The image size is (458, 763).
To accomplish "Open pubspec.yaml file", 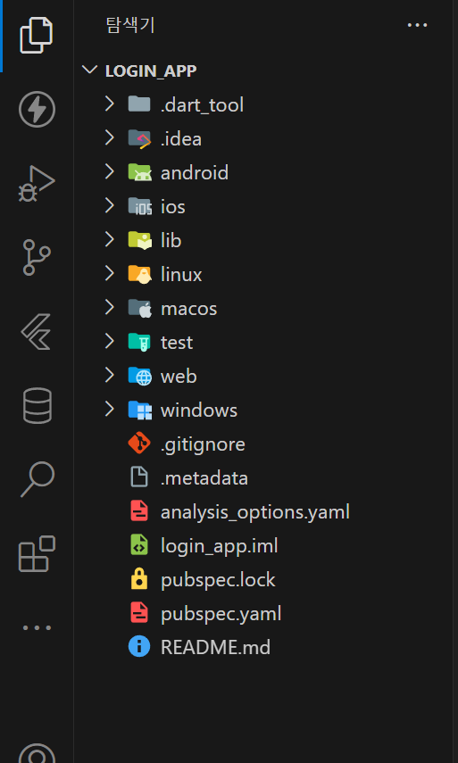I will [221, 614].
